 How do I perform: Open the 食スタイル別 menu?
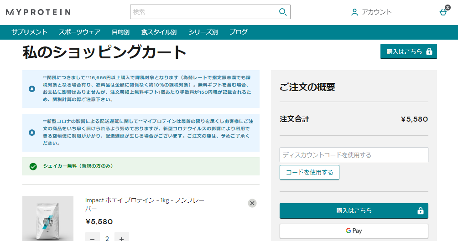coord(159,32)
